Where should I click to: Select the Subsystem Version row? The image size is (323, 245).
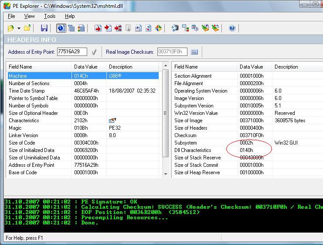[248, 106]
